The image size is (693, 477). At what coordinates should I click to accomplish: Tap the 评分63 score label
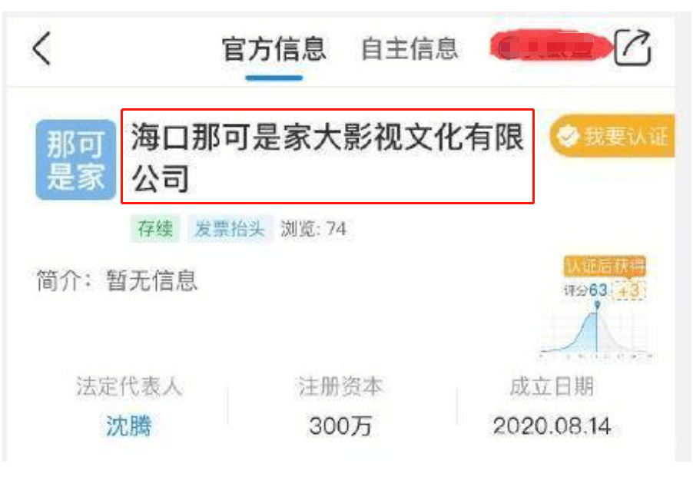[585, 290]
